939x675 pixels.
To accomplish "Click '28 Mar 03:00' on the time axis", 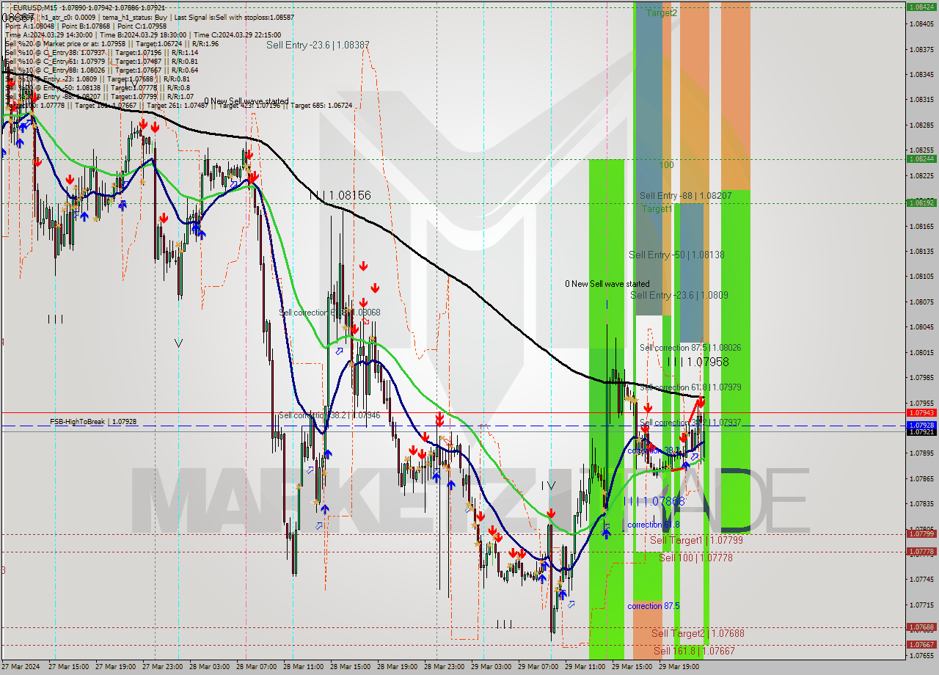I will (208, 667).
